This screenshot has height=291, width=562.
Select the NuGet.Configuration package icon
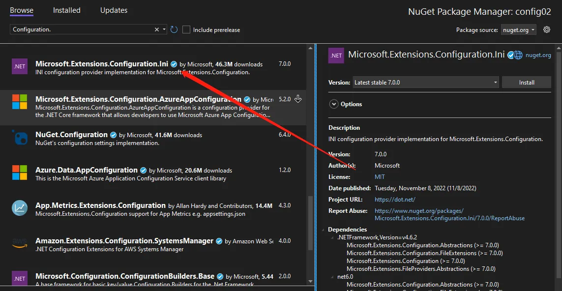[19, 137]
